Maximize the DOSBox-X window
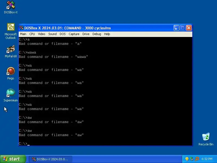The height and width of the screenshot is (163, 217). pyautogui.click(x=183, y=28)
